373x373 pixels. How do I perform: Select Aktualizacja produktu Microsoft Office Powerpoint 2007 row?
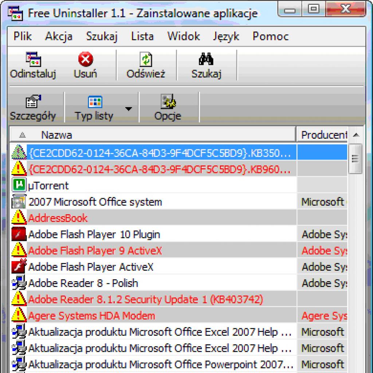point(179,364)
